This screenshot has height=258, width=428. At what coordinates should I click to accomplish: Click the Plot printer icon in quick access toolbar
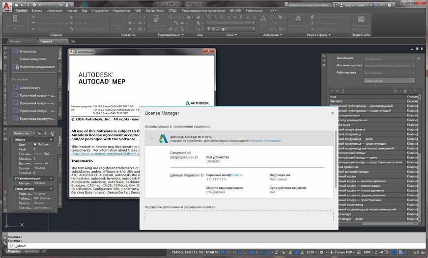point(34,4)
